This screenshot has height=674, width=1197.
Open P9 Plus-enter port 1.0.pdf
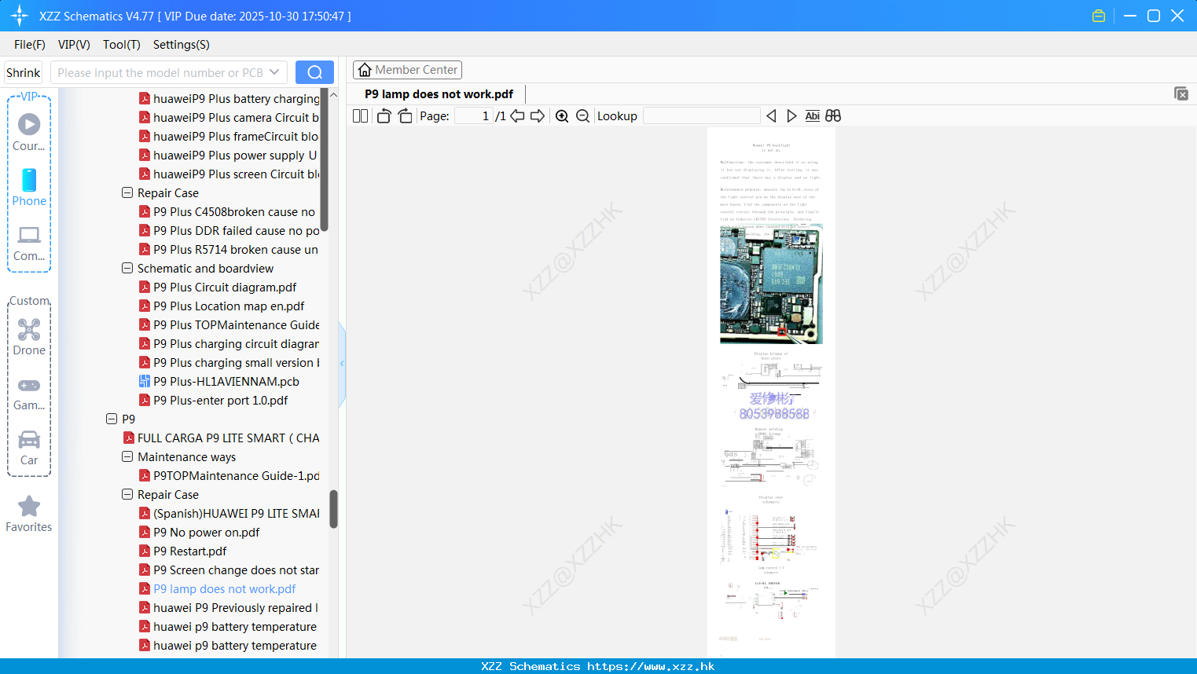[221, 400]
